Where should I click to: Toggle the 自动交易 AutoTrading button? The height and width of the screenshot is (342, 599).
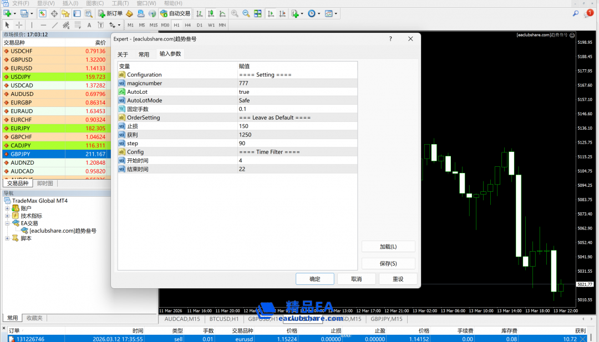(175, 13)
